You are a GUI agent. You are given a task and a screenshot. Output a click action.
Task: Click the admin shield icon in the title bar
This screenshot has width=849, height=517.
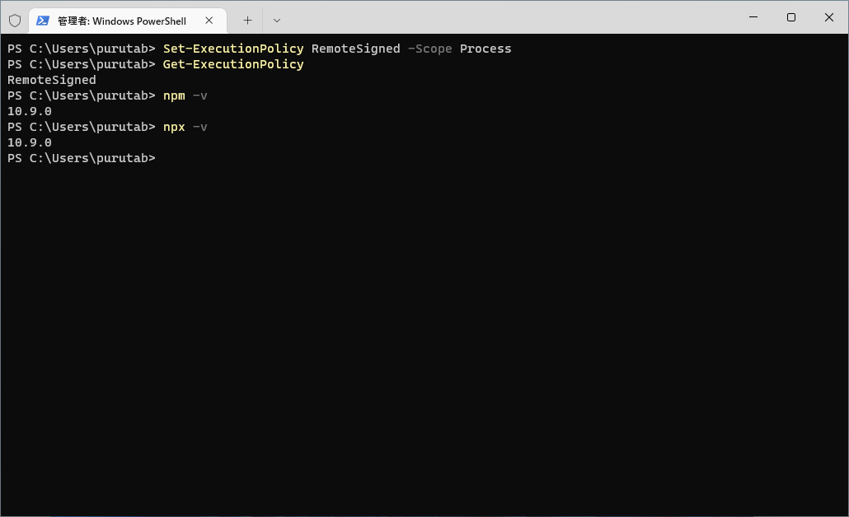coord(13,20)
